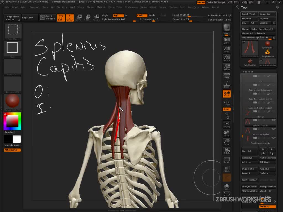
Task: Adjust the Draw Size slider
Action: point(188,20)
